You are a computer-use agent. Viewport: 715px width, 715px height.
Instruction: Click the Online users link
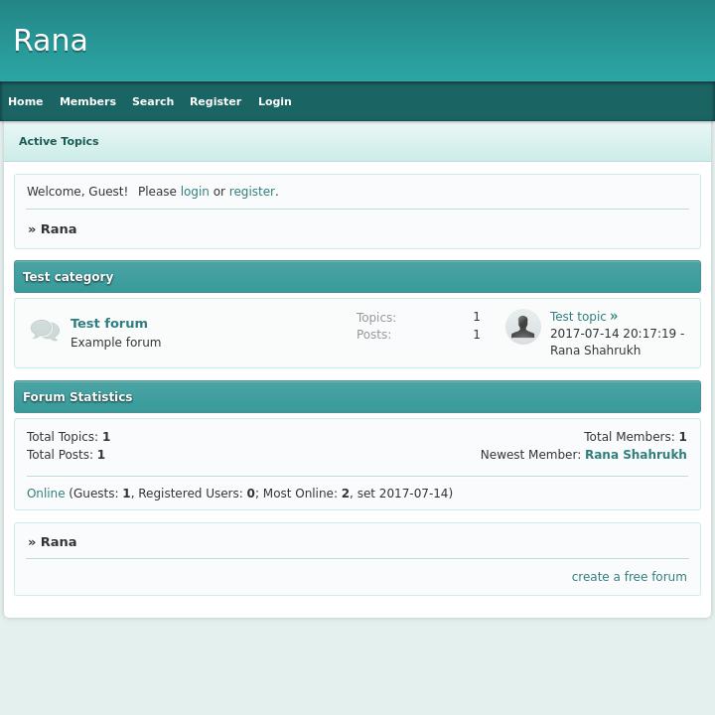(x=46, y=494)
